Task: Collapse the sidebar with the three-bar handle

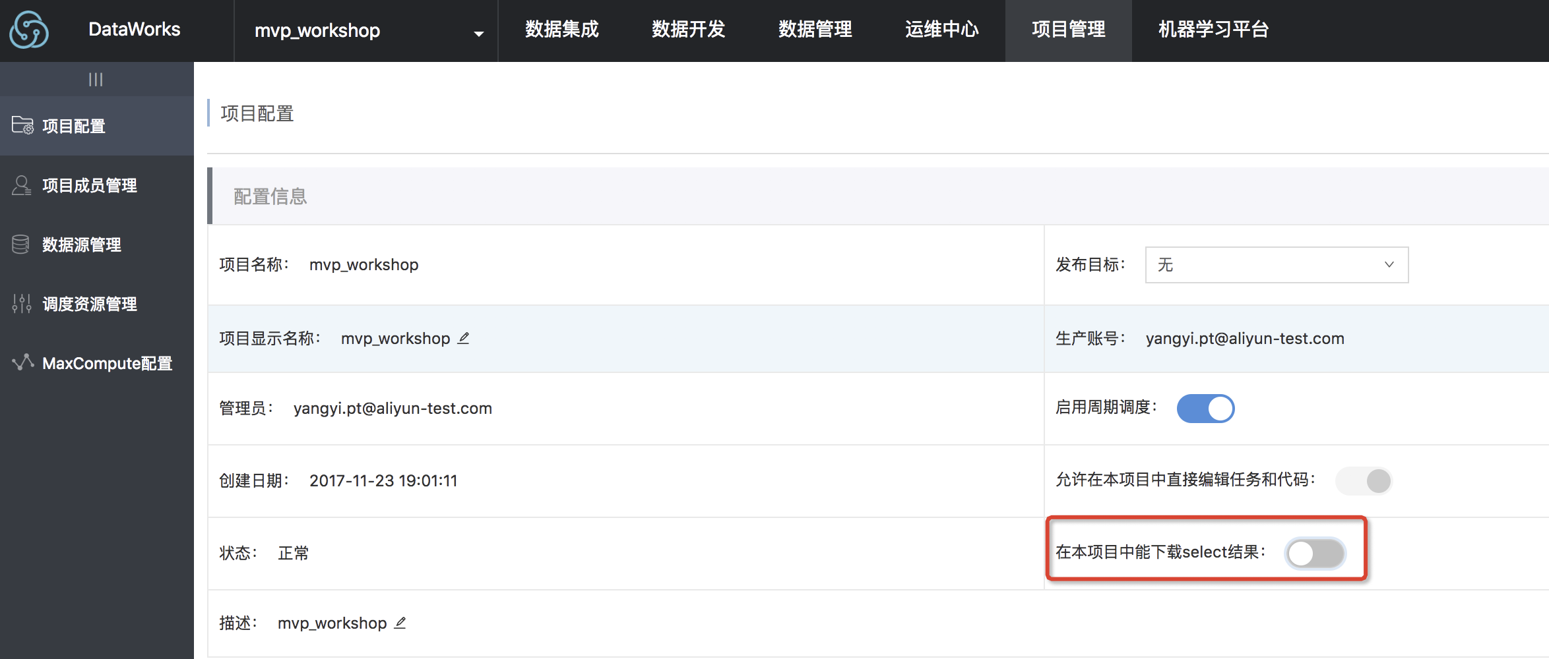Action: [x=96, y=79]
